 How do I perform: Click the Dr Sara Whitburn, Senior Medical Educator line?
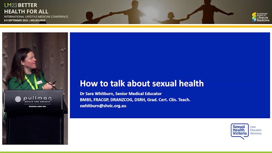tap(121, 93)
